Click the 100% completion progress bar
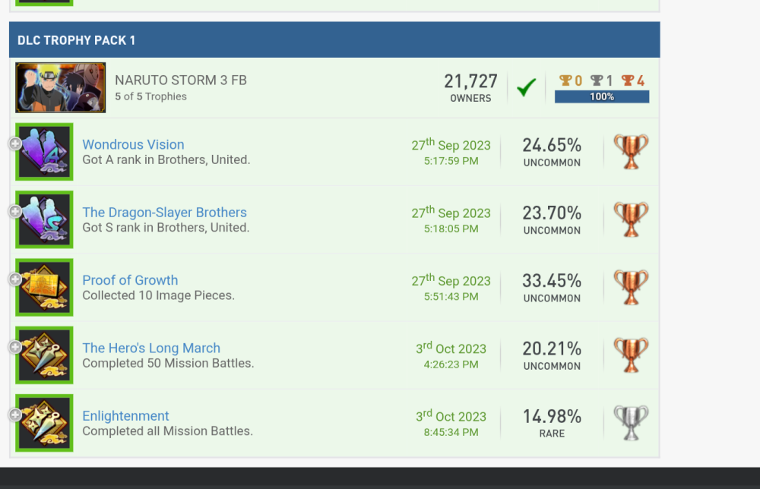Viewport: 760px width, 489px height. click(601, 97)
